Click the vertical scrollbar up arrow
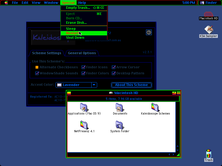This screenshot has height=166, width=222. click(178, 146)
